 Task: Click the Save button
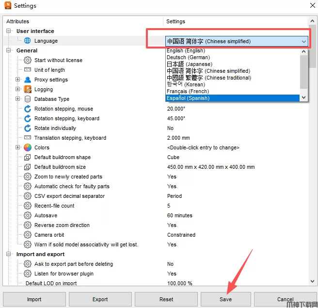tap(226, 299)
